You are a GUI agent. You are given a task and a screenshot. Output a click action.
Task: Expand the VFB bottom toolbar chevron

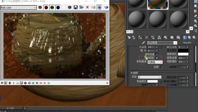(x=107, y=83)
